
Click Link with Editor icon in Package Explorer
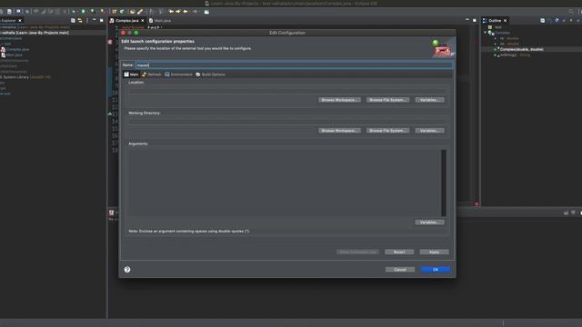[80, 20]
